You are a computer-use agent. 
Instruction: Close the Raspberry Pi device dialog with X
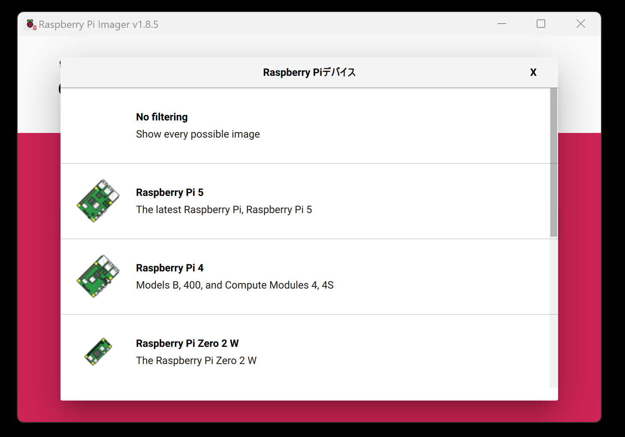[533, 72]
